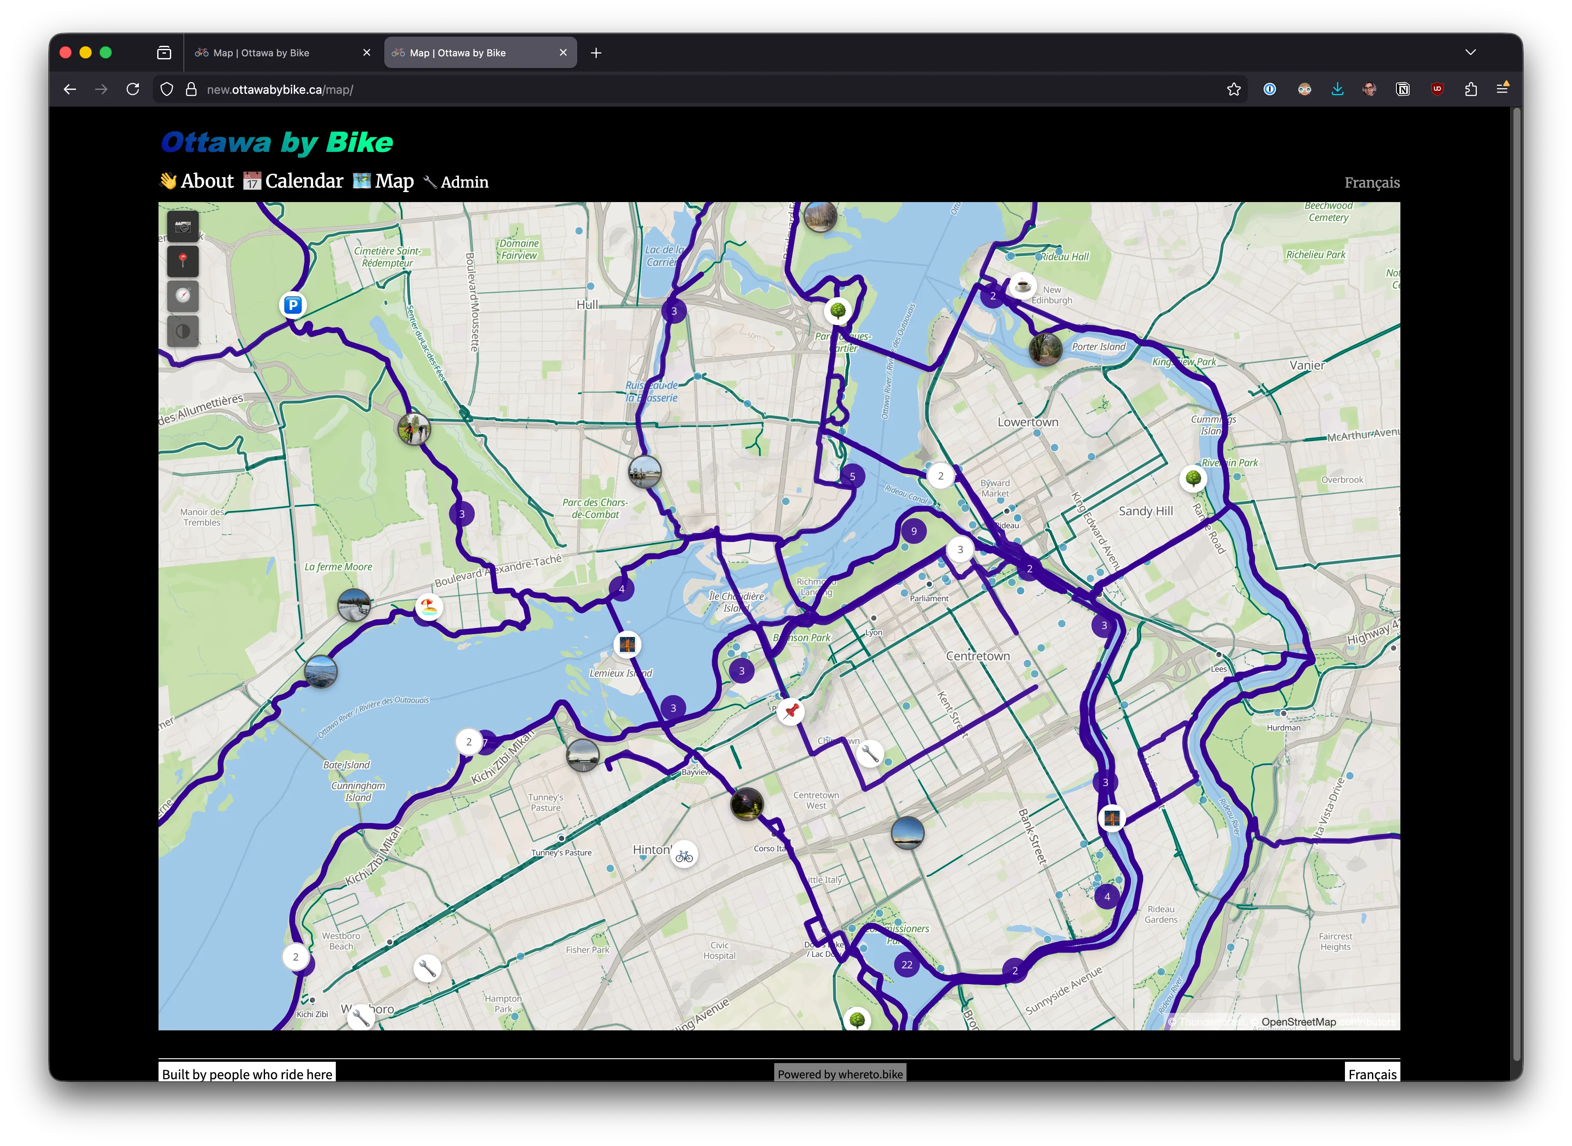Viewport: 1572px width, 1146px height.
Task: Toggle tracking protection shield in the address bar
Action: [x=166, y=89]
